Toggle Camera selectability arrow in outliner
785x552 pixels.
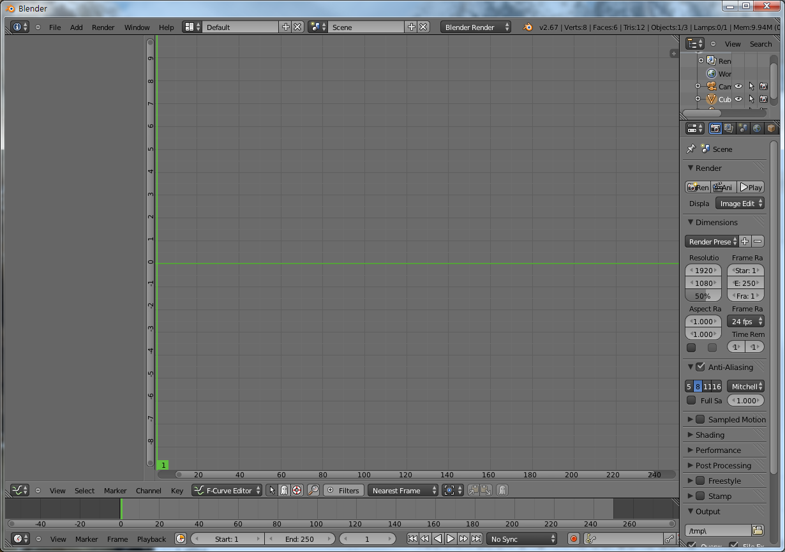click(751, 86)
